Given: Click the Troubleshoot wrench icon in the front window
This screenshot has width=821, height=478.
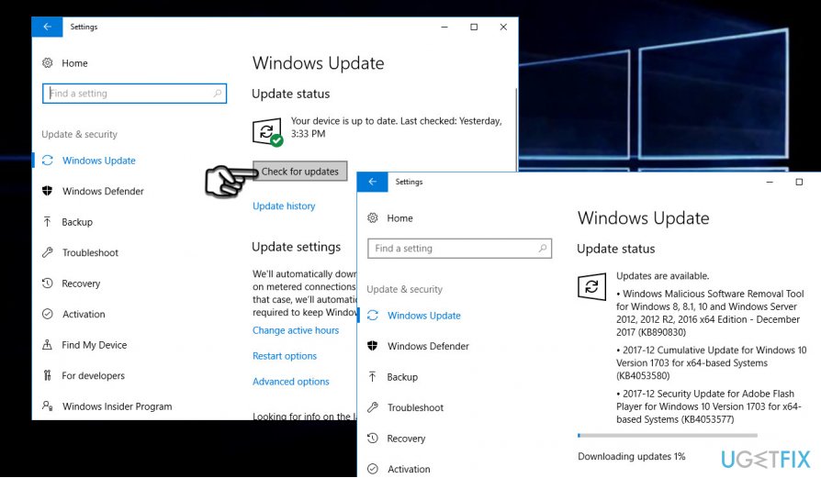Looking at the screenshot, I should [x=372, y=407].
